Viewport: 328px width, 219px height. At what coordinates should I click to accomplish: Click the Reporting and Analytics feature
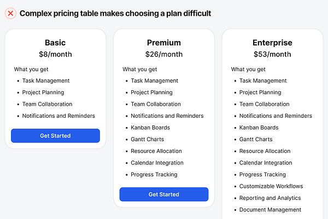click(270, 198)
